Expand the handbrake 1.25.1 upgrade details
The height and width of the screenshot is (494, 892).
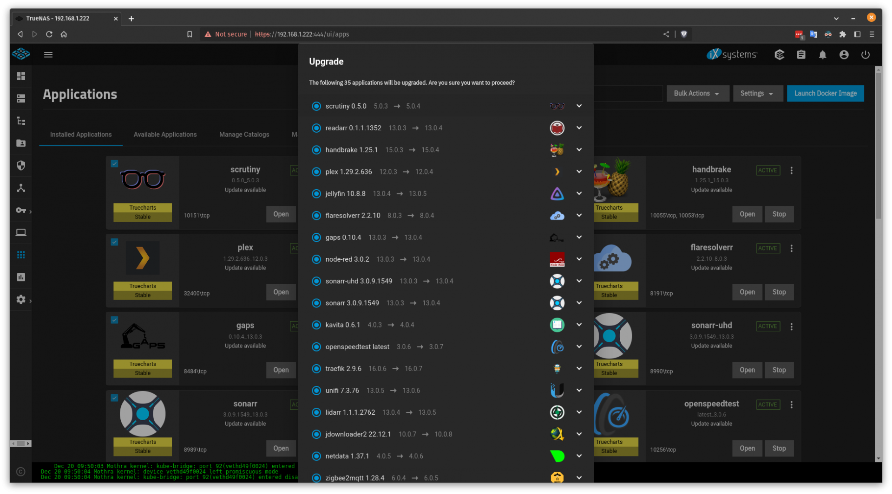tap(579, 150)
